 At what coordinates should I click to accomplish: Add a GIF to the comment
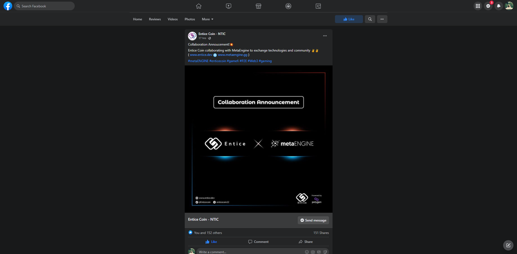(319, 252)
